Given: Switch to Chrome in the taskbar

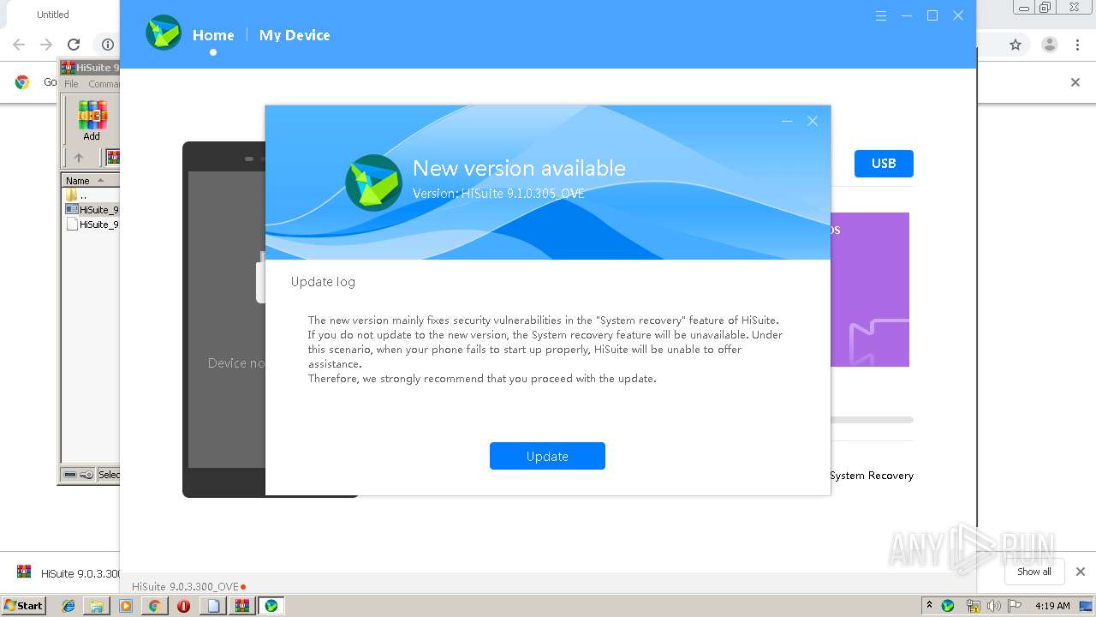Looking at the screenshot, I should (154, 606).
